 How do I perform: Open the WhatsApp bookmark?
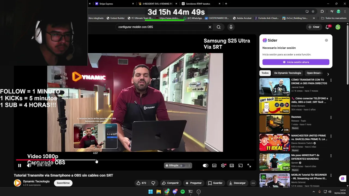193,18
